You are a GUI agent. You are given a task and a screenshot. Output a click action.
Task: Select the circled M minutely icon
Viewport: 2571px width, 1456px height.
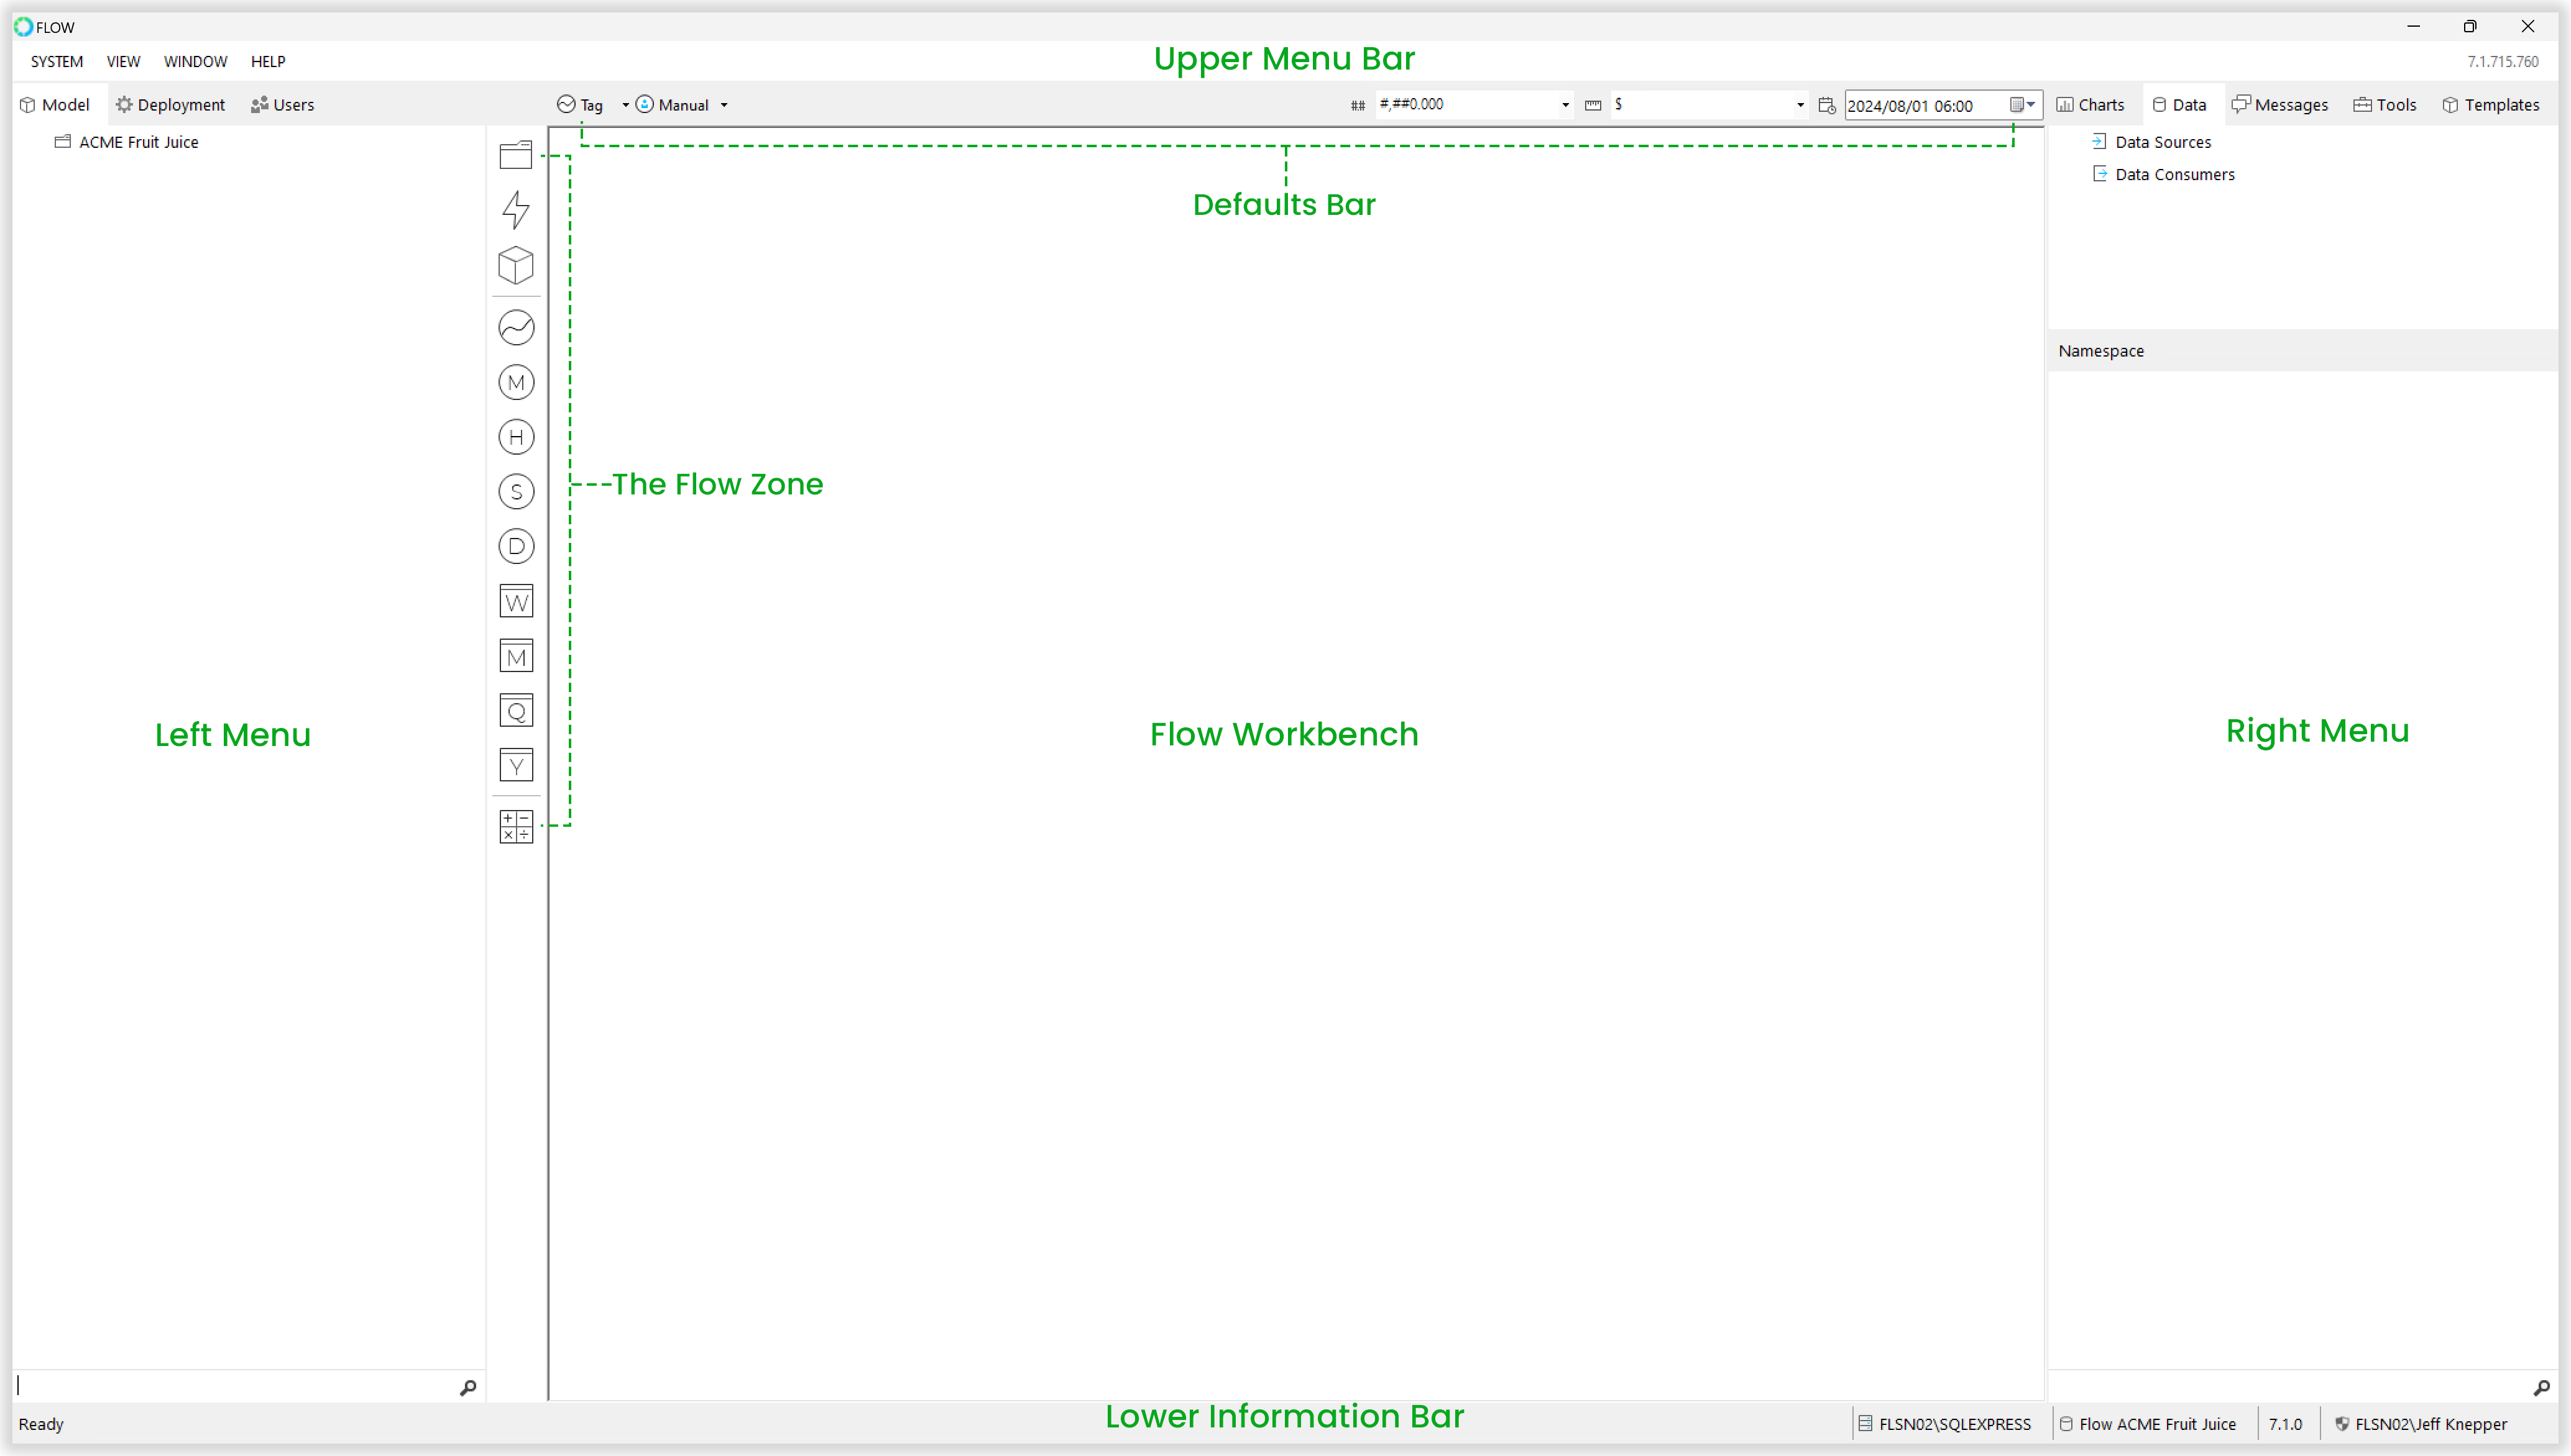coord(516,382)
